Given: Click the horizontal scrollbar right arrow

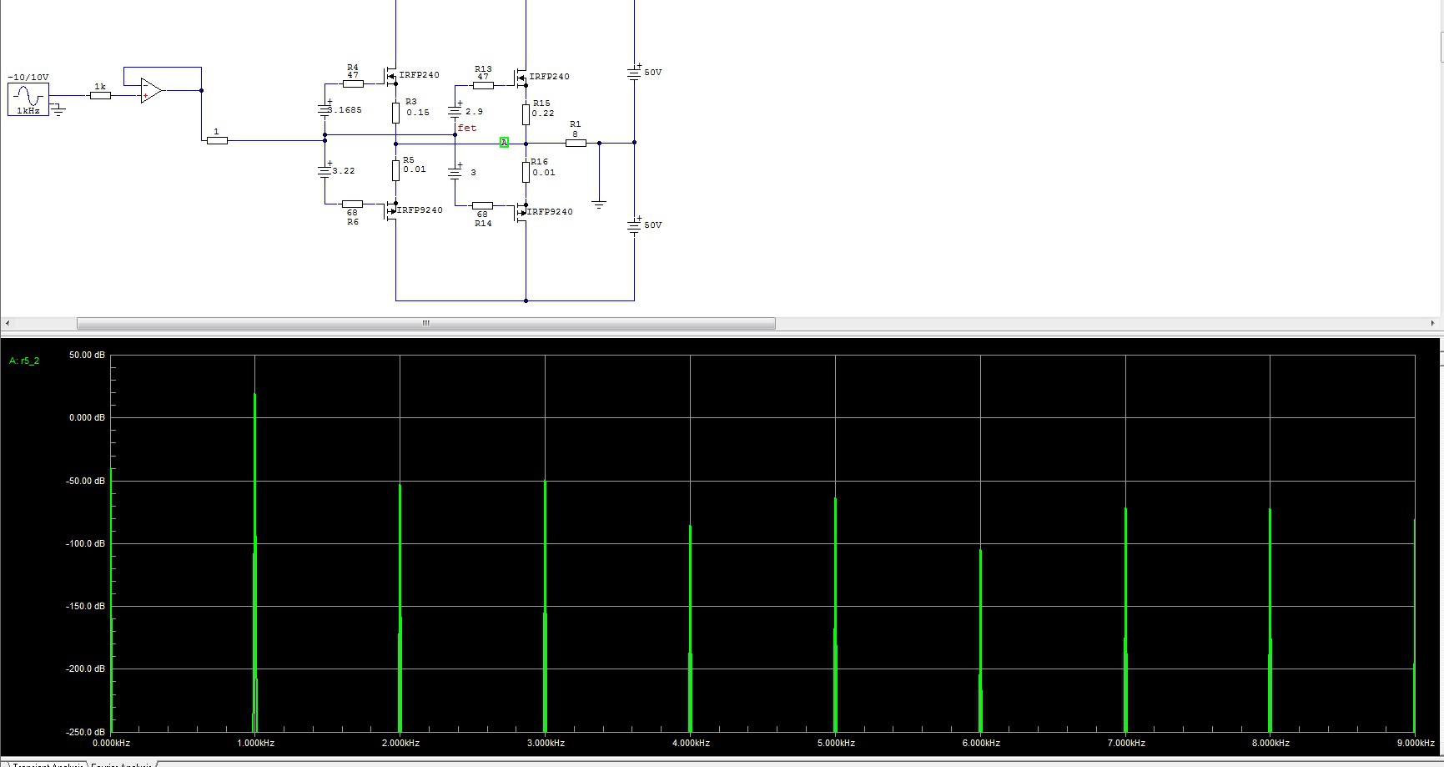Looking at the screenshot, I should [x=1433, y=323].
